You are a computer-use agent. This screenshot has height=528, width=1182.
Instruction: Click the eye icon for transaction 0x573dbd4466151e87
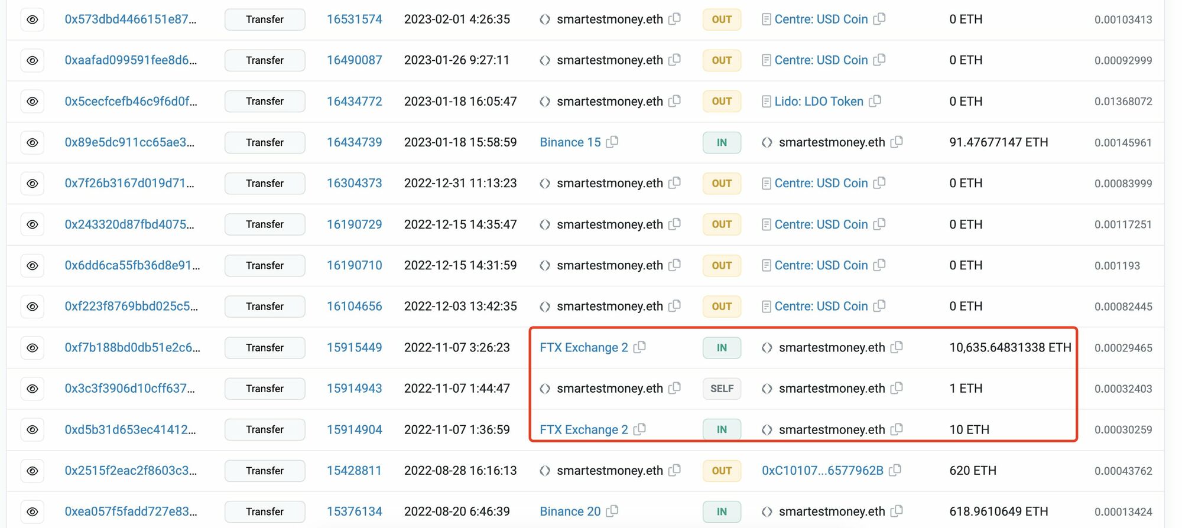tap(33, 19)
